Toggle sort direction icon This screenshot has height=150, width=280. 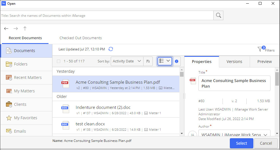tap(148, 61)
